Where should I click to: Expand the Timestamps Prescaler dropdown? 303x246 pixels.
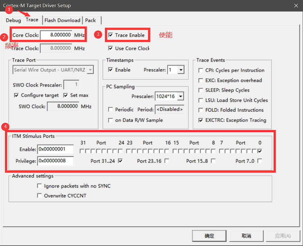point(181,70)
